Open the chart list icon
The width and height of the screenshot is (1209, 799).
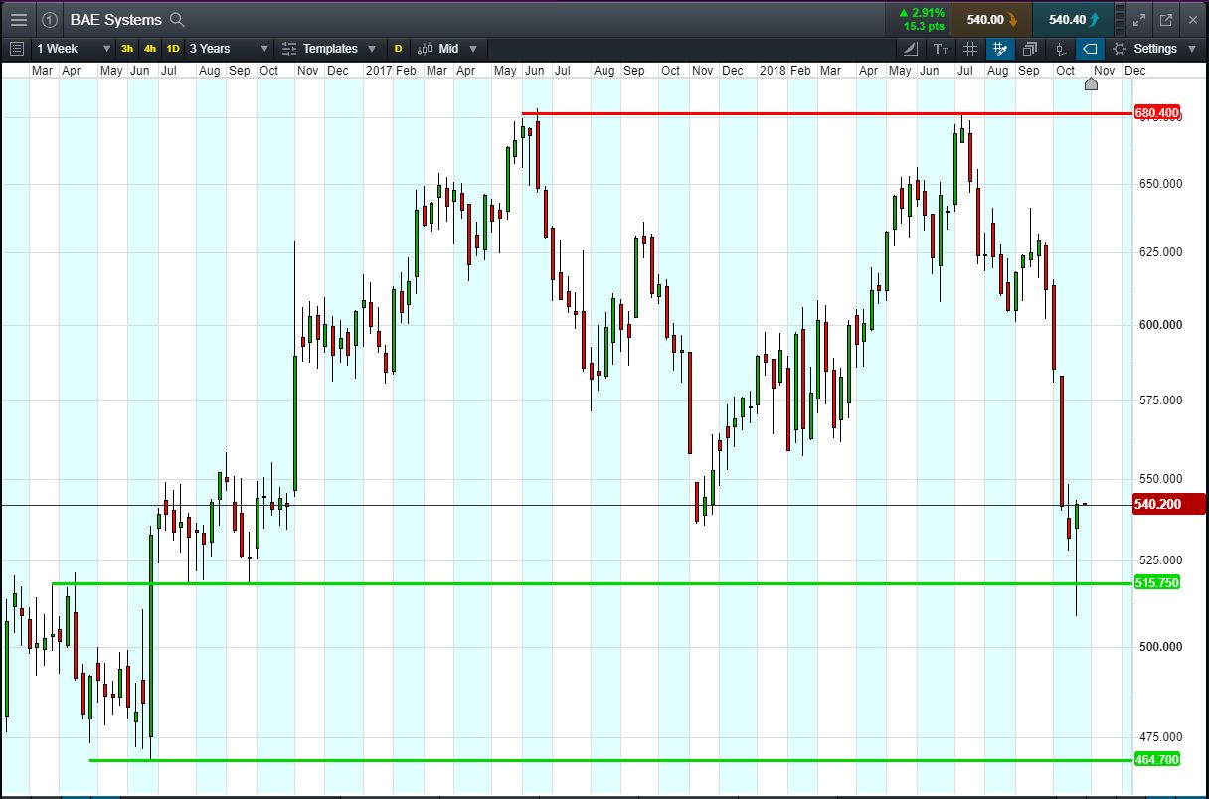pos(16,48)
